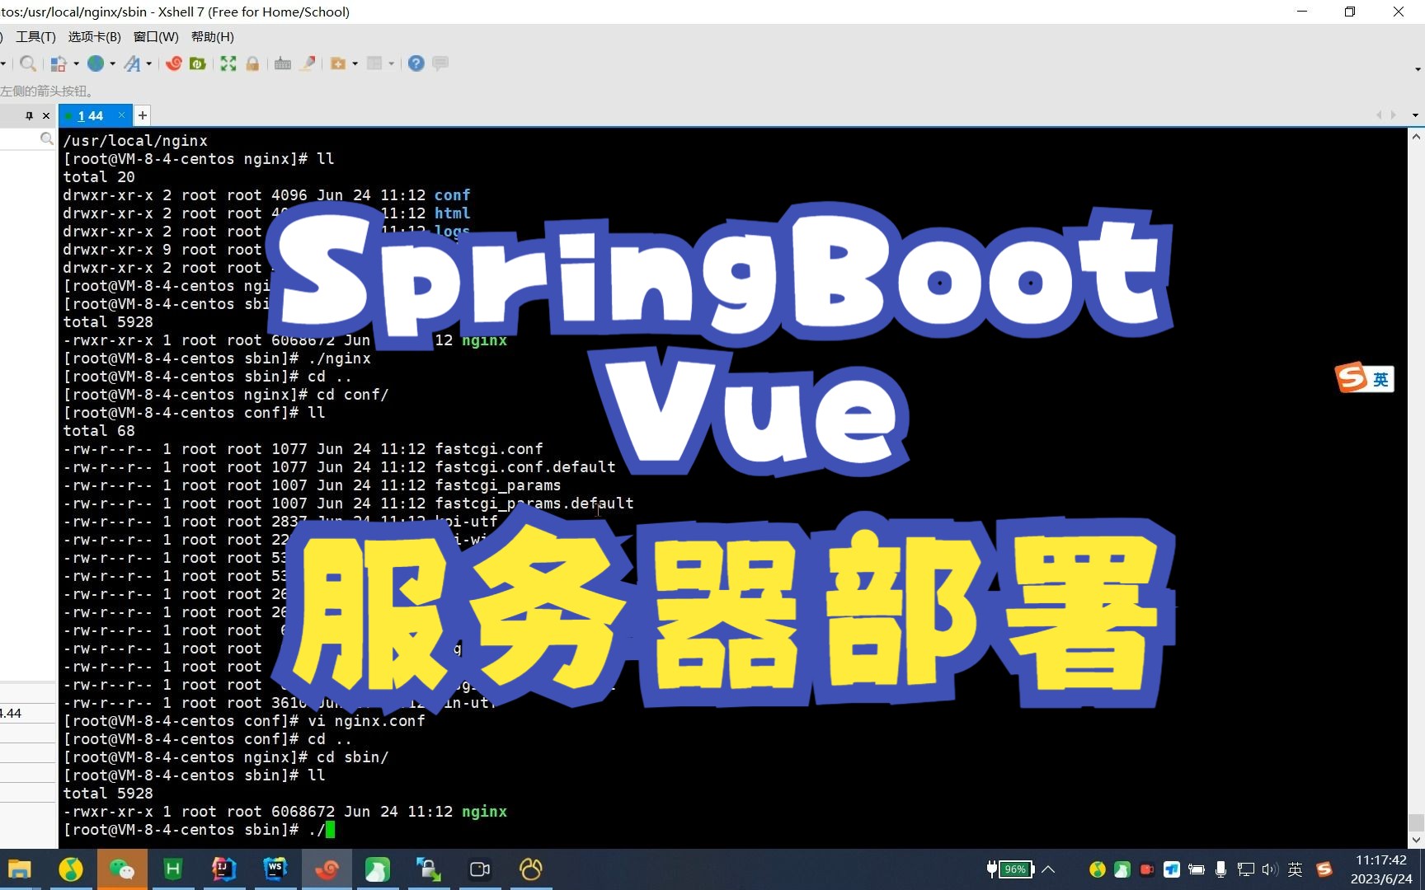Screen dimensions: 1425x890
Task: Click the lock screen padlock icon
Action: click(252, 63)
